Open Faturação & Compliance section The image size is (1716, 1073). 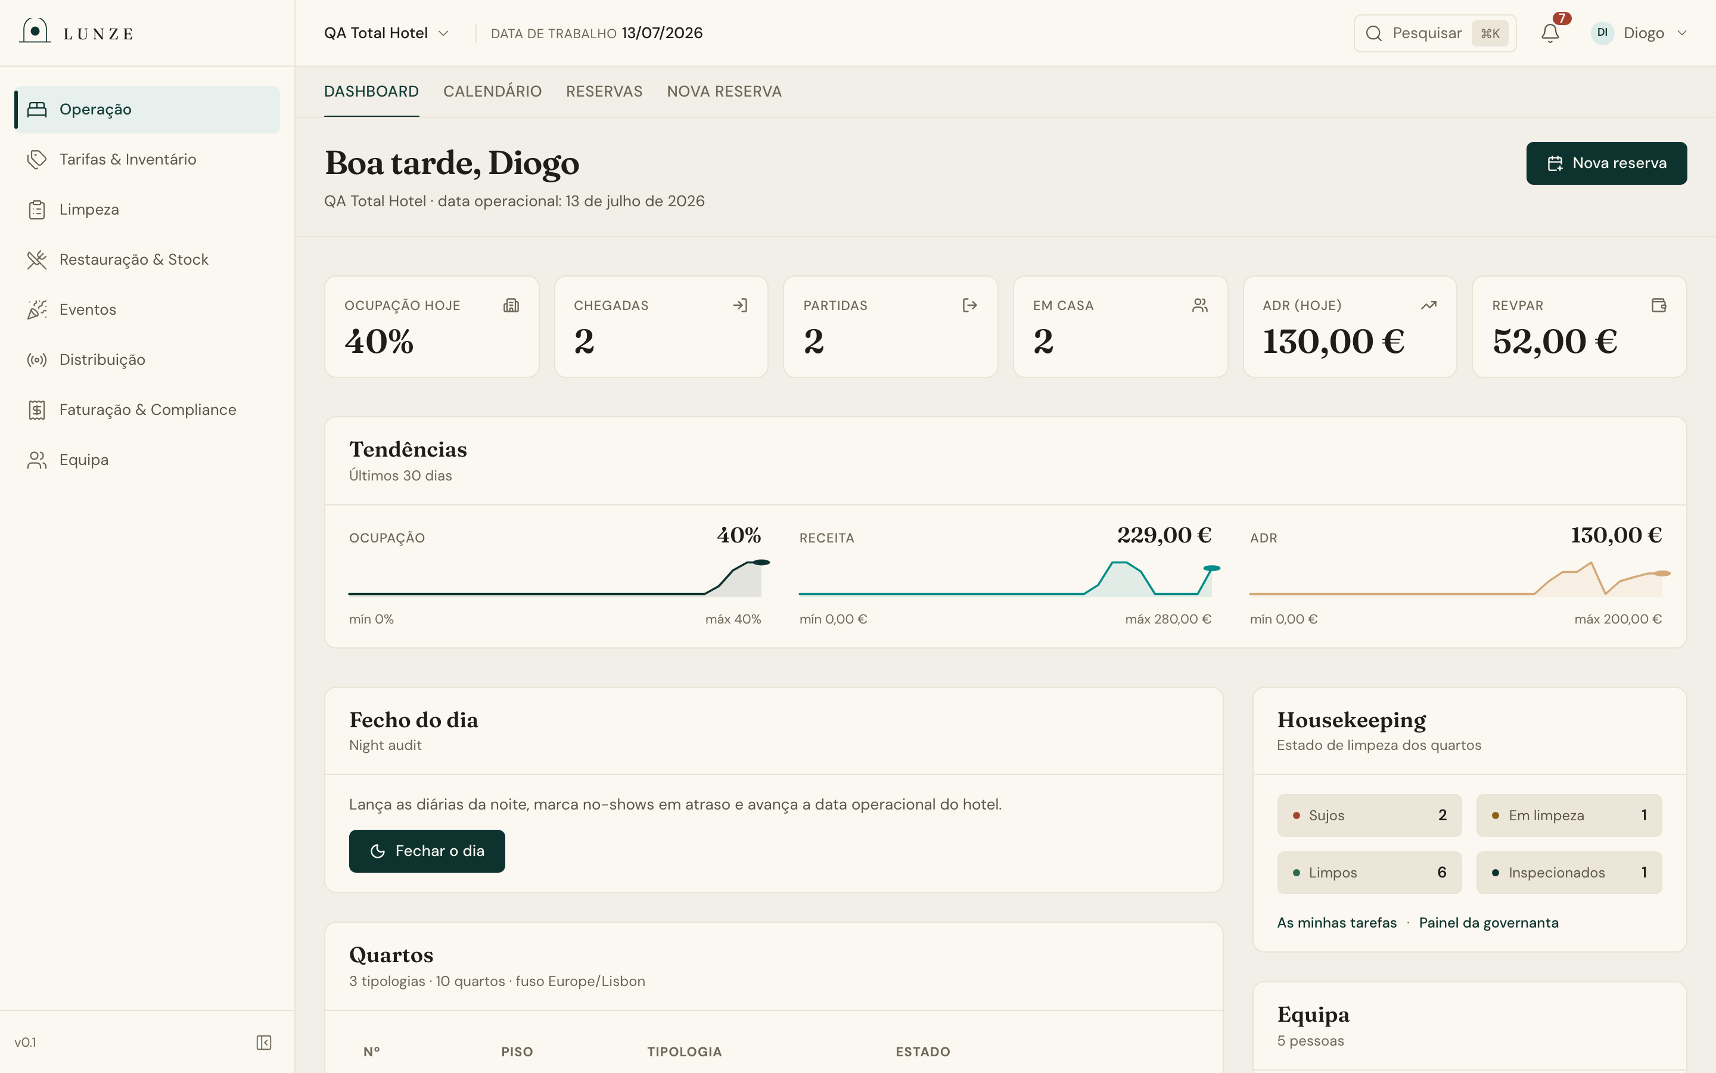coord(147,410)
